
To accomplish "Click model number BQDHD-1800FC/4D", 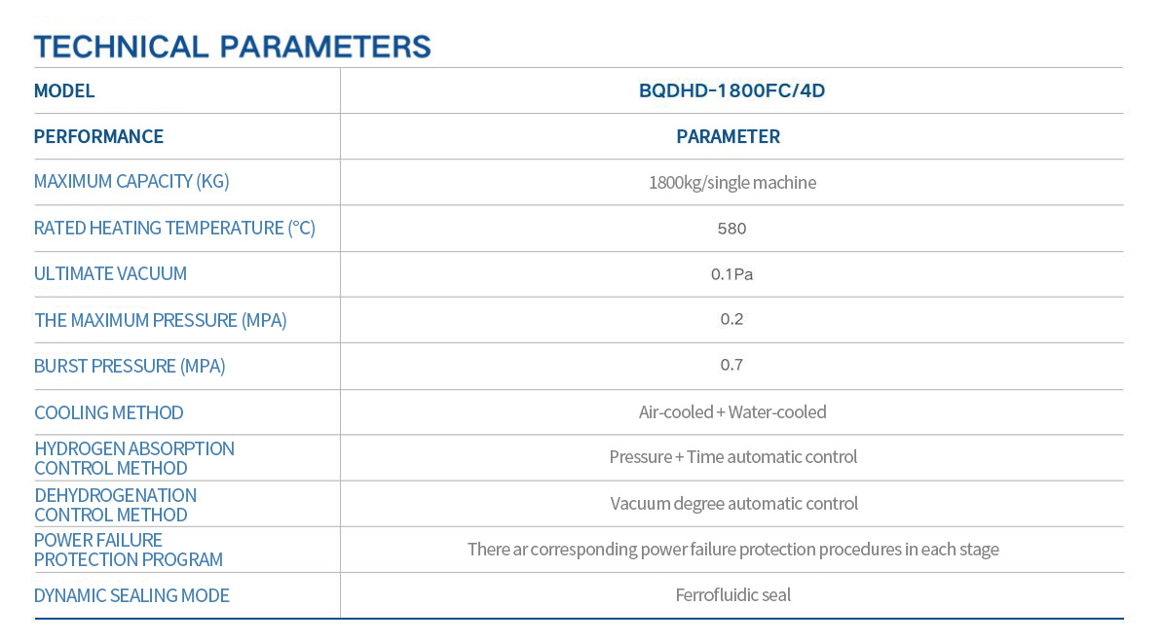I will 731,91.
